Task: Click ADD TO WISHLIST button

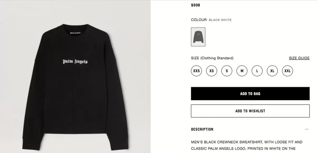Action: coord(250,111)
